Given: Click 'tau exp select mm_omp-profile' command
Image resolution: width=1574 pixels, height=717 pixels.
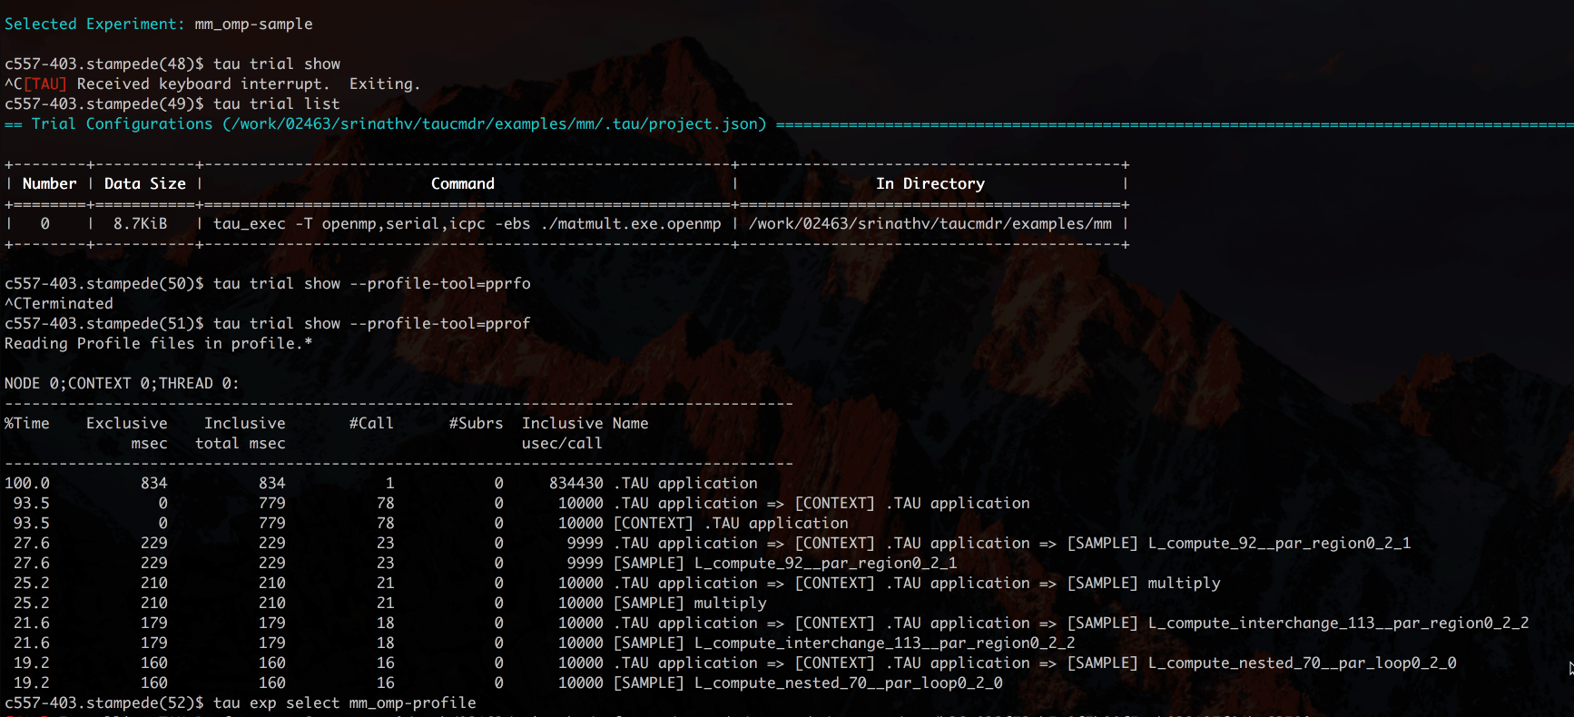Looking at the screenshot, I should point(345,703).
